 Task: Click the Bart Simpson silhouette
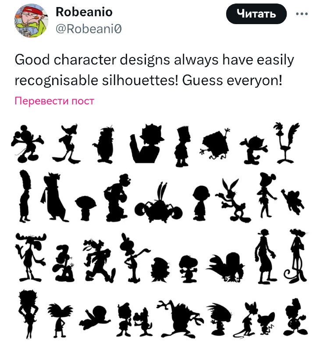pyautogui.click(x=183, y=147)
